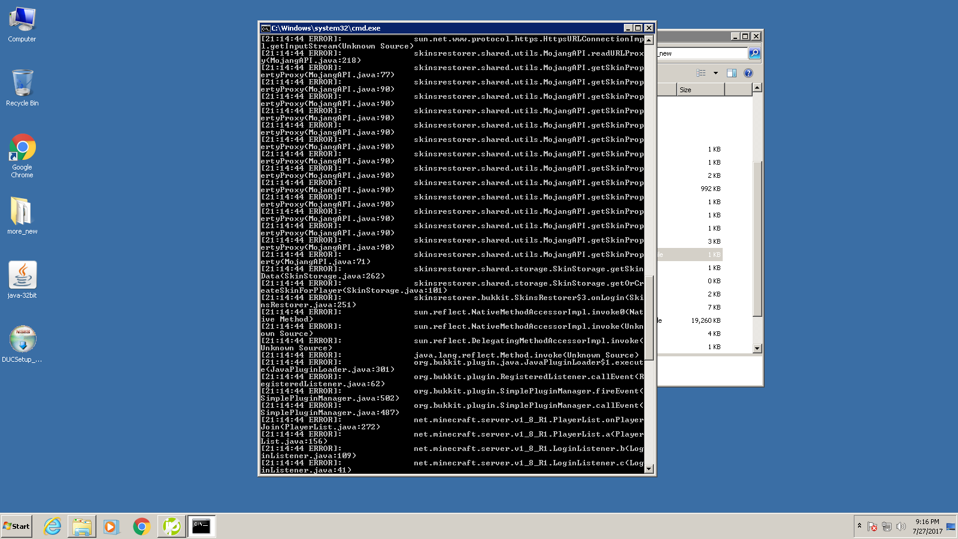Click the Show Desktop tray button
958x539 pixels.
(951, 526)
